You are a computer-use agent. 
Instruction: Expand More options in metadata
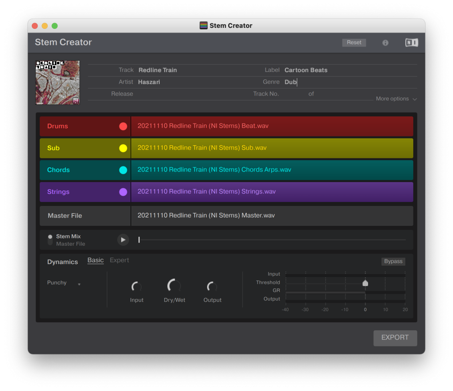(396, 99)
